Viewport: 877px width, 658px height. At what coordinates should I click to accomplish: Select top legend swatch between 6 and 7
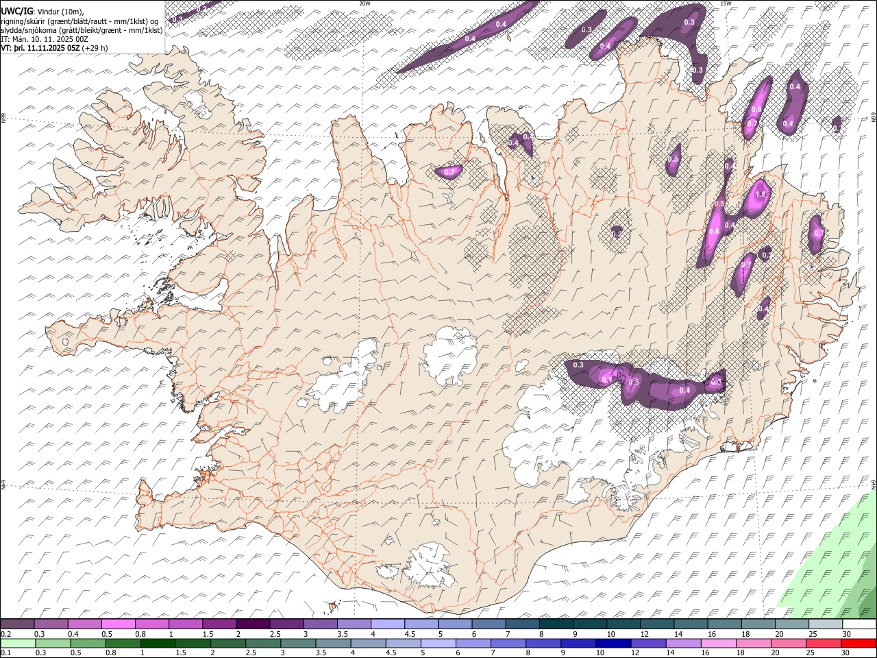(x=489, y=624)
